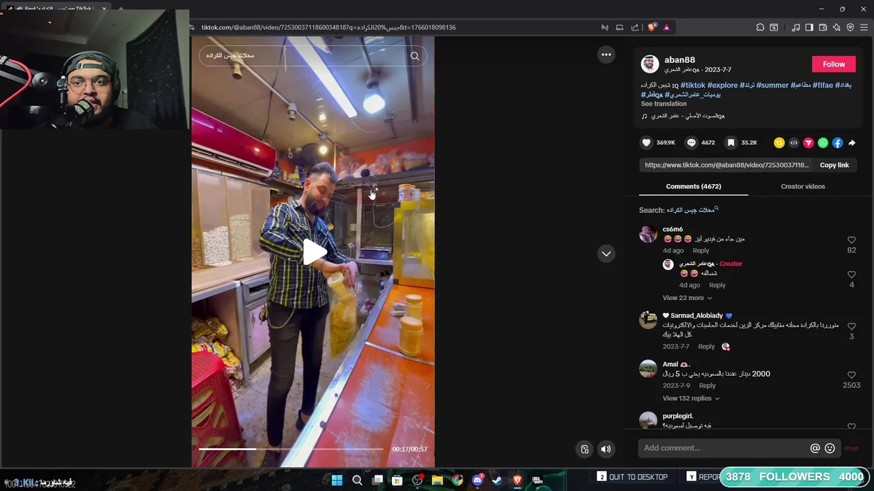Open more share options arrow
The image size is (874, 491).
(x=851, y=143)
